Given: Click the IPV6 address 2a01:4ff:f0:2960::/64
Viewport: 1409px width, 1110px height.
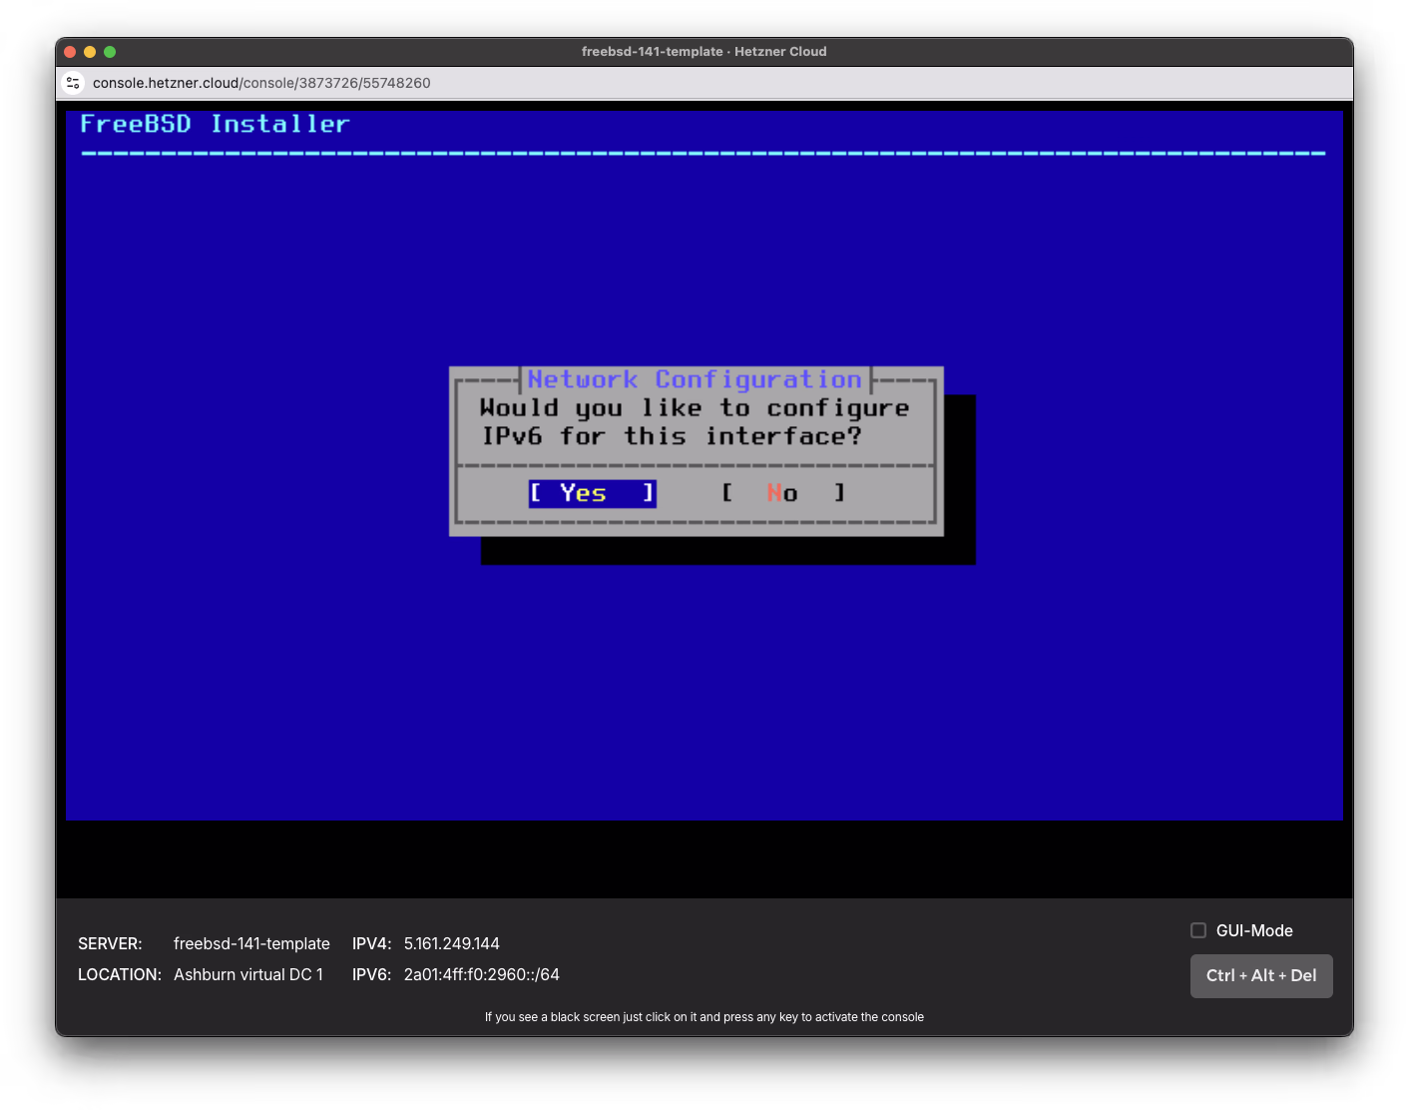Looking at the screenshot, I should tap(481, 974).
